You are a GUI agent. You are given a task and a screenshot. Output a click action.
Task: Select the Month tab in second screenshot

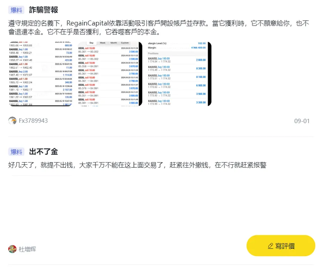[x=114, y=43]
